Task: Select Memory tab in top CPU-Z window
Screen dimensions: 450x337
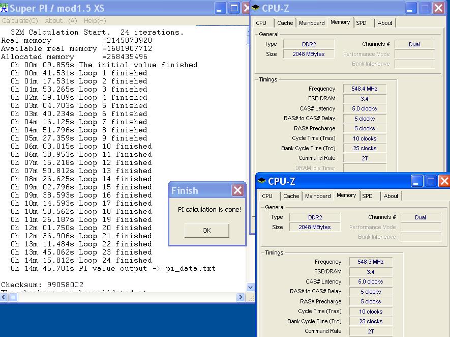Action: pyautogui.click(x=340, y=22)
